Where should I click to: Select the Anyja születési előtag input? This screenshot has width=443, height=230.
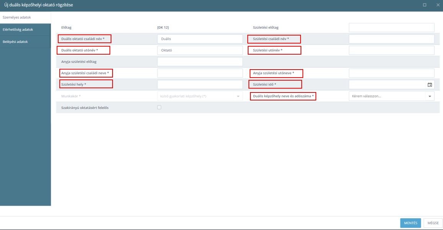(200, 62)
